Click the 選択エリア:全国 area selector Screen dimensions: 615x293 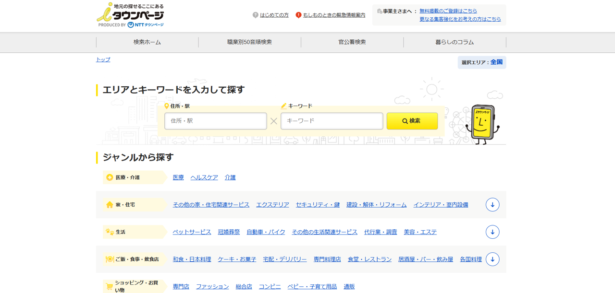[x=481, y=62]
